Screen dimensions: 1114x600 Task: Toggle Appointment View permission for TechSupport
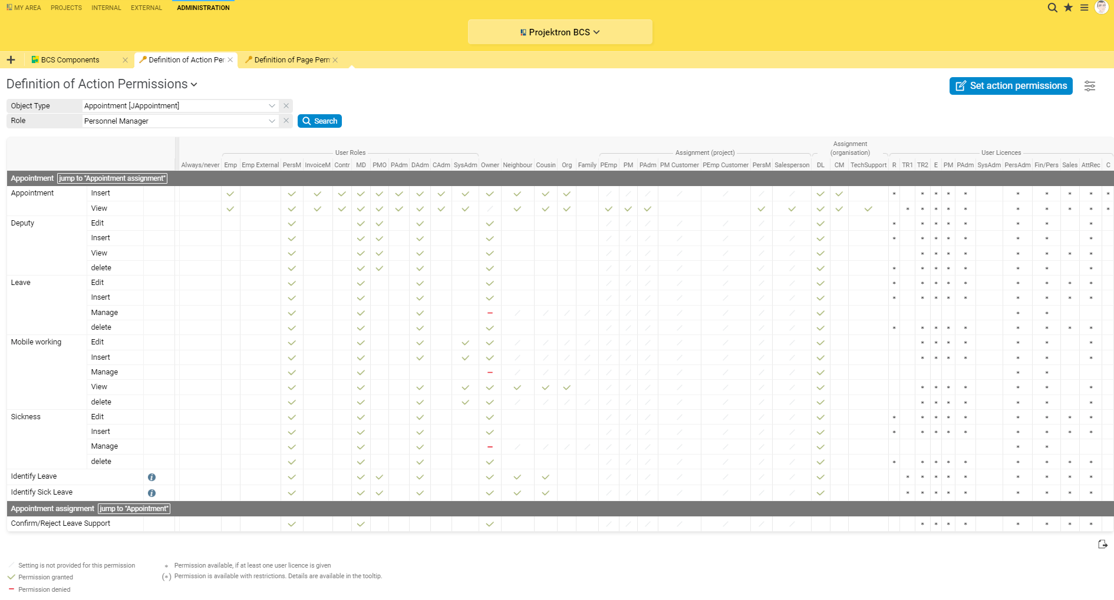(x=868, y=208)
